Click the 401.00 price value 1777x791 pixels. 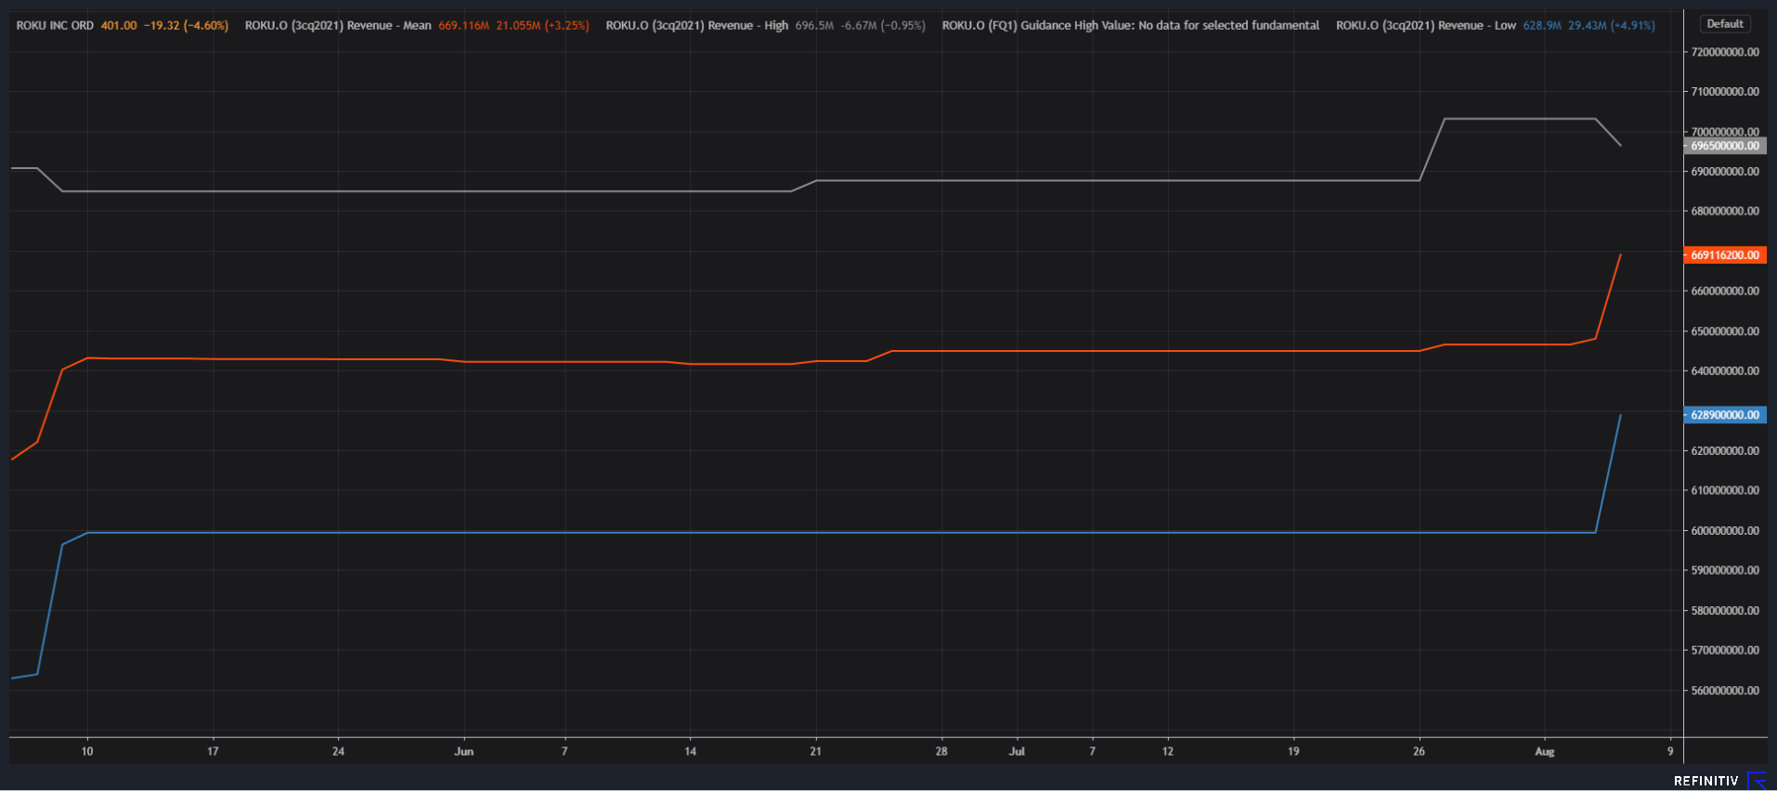click(119, 26)
